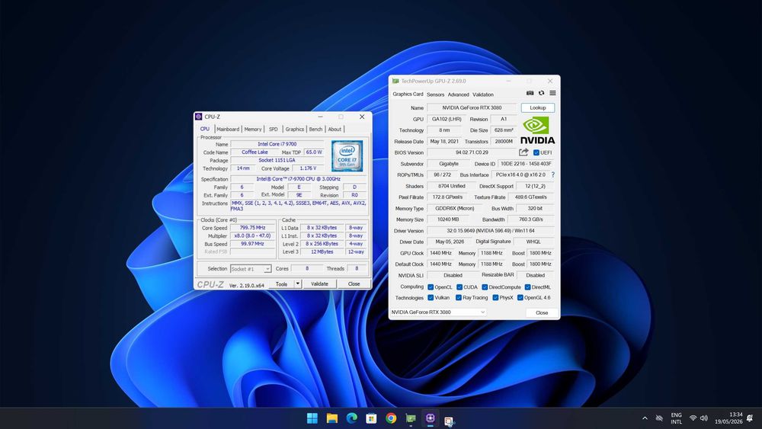This screenshot has height=429, width=762.
Task: Click the ENG INTL language indicator
Action: 676,418
